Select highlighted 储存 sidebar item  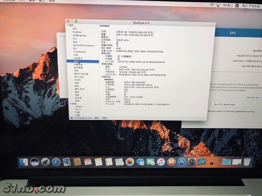pyautogui.click(x=83, y=61)
